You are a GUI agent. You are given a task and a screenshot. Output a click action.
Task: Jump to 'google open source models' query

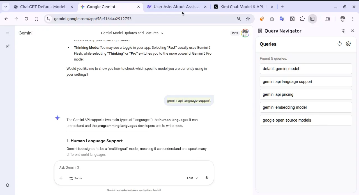(306, 120)
